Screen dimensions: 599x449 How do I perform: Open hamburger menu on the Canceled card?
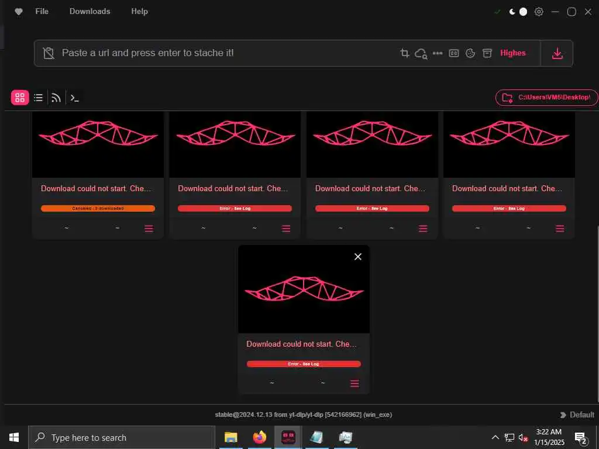[x=149, y=229]
